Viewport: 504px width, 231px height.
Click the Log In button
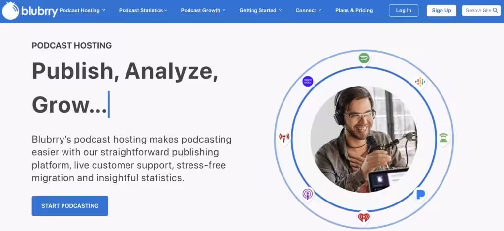[404, 11]
